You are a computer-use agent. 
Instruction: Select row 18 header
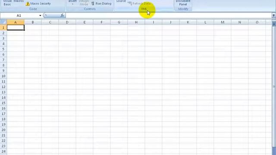3,119
